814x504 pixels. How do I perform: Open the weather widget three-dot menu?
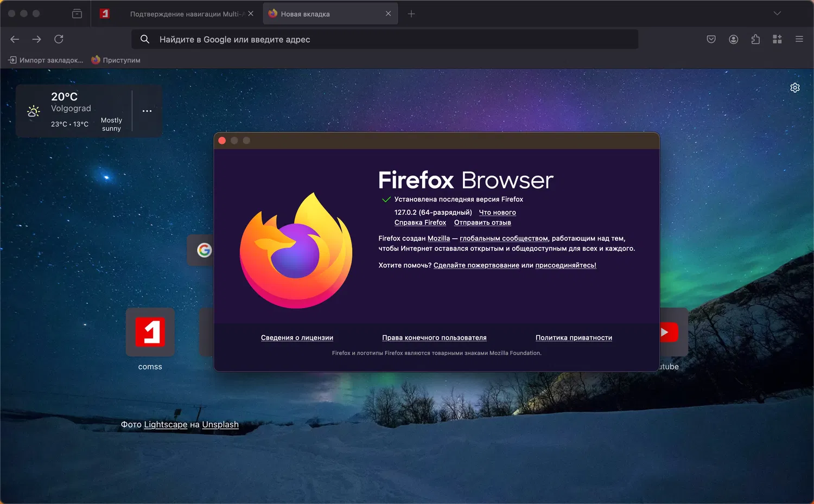click(x=147, y=111)
